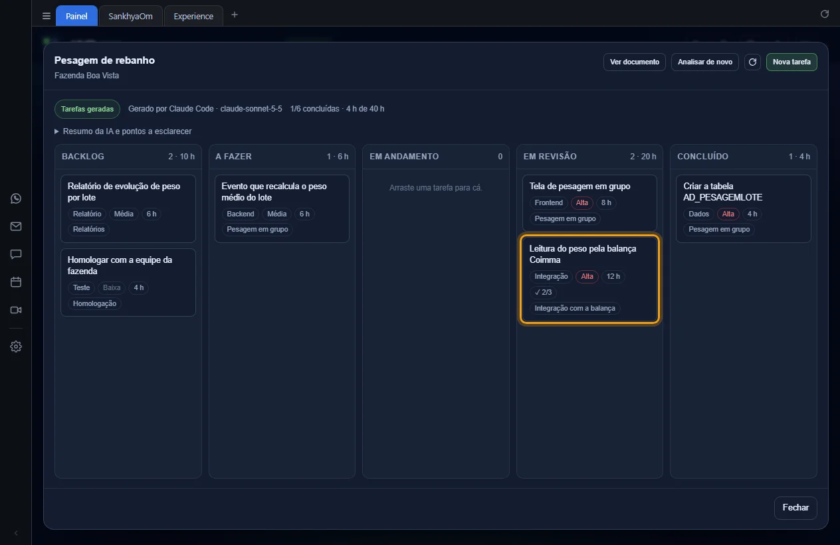The height and width of the screenshot is (545, 840).
Task: Open the Criar a tabela AD_PESAGEMLOTE card
Action: point(744,208)
